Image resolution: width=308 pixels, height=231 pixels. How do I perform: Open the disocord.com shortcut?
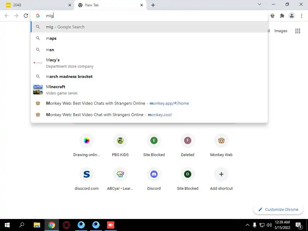[86, 179]
